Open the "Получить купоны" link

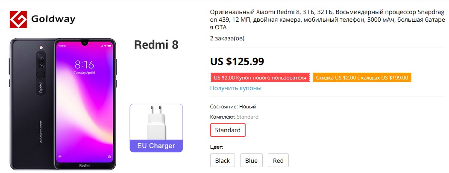[x=236, y=88]
